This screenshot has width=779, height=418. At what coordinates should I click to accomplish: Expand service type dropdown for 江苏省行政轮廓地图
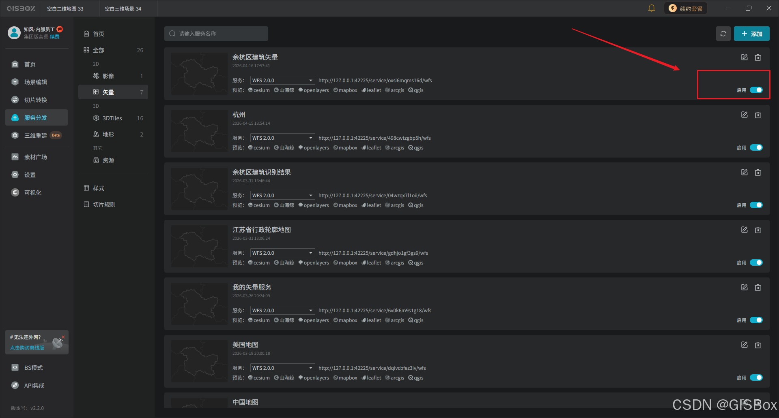tap(282, 253)
